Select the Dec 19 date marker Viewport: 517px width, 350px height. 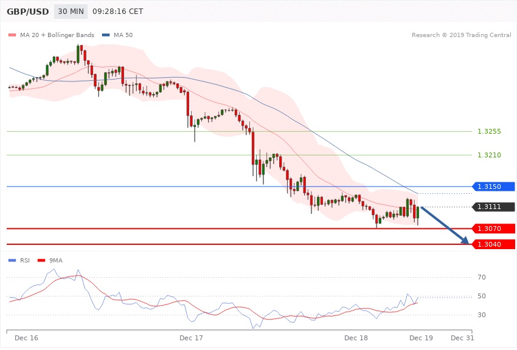[421, 337]
